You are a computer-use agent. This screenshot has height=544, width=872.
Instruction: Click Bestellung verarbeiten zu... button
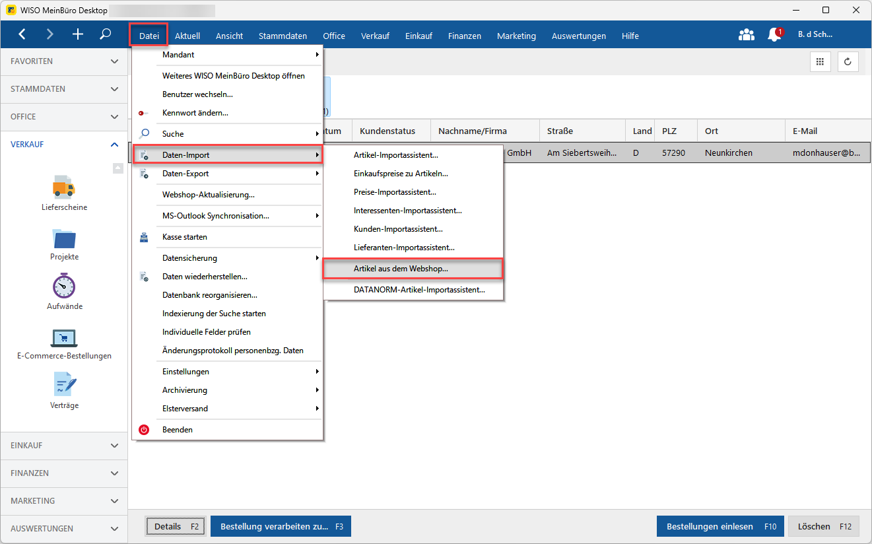coord(281,526)
